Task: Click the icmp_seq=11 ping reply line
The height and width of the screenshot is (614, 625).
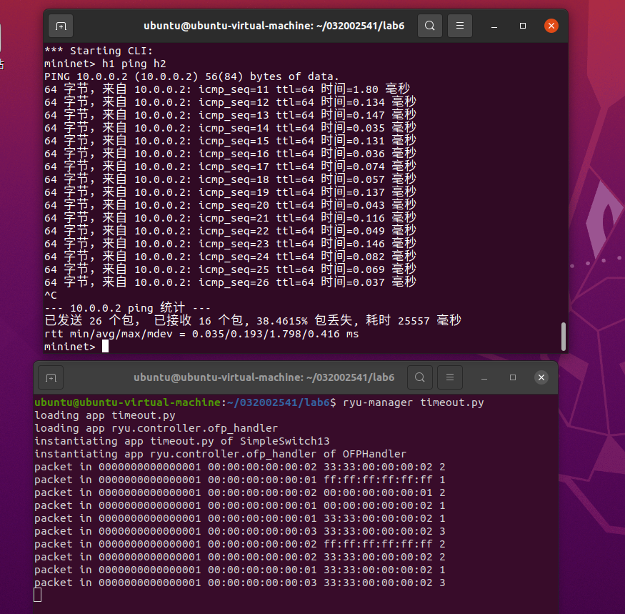Action: 227,89
